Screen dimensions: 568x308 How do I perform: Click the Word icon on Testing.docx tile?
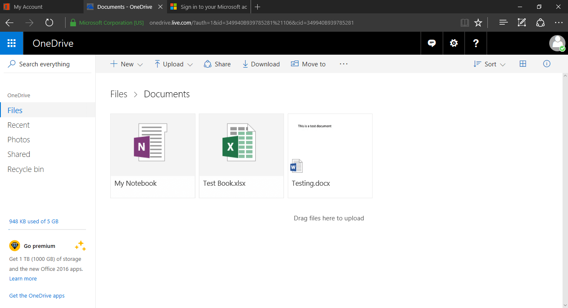click(x=296, y=166)
